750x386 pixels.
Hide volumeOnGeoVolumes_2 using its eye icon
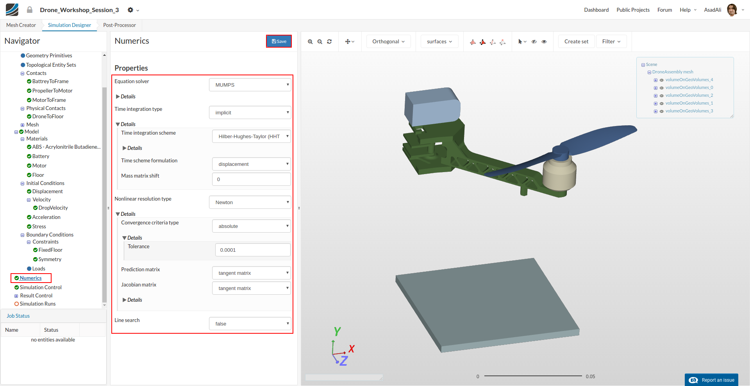[662, 96]
